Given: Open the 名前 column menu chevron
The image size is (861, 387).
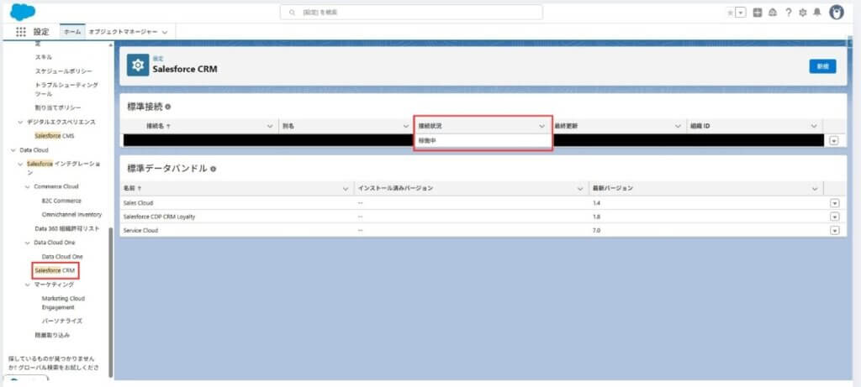Looking at the screenshot, I should point(346,189).
